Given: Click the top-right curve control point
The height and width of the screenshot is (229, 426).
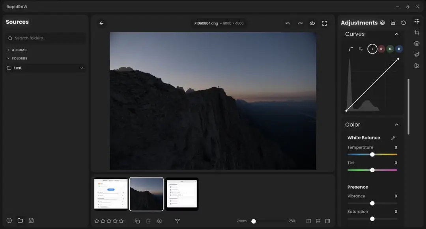Looking at the screenshot, I should pos(398,59).
